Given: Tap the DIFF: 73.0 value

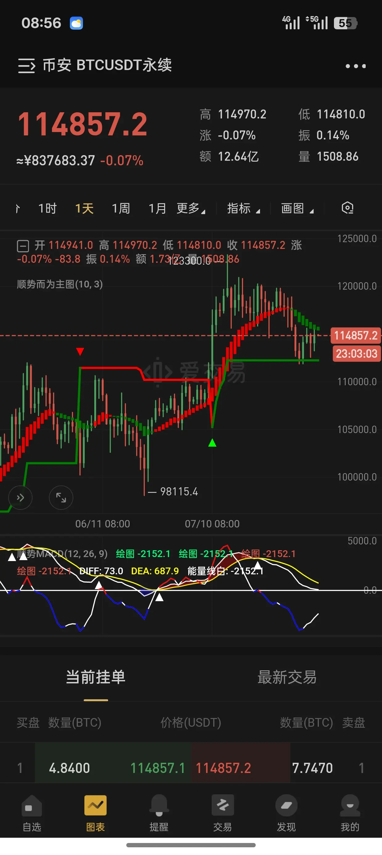Looking at the screenshot, I should (101, 571).
